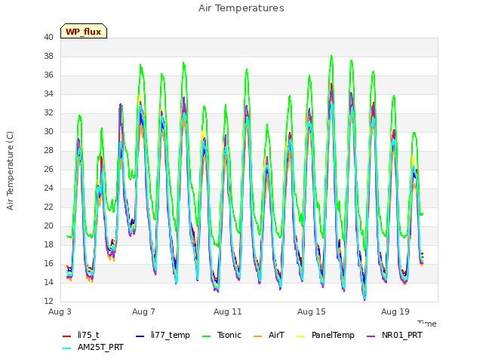
Task: Select the AirT legend label
Action: [276, 335]
